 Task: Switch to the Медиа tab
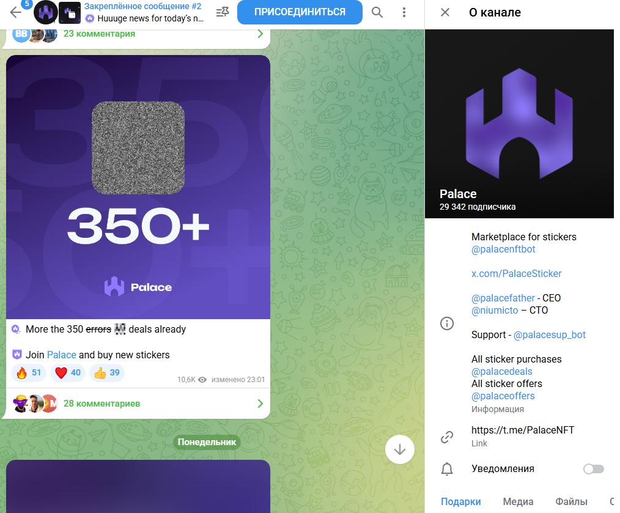pos(518,501)
